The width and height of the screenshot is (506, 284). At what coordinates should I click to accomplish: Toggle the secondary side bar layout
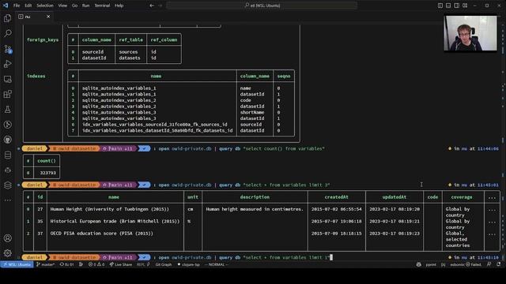click(x=457, y=6)
